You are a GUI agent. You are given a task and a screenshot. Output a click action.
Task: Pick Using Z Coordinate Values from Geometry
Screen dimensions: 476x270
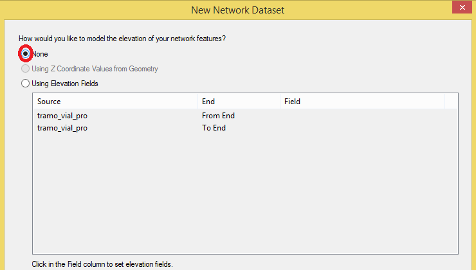26,69
